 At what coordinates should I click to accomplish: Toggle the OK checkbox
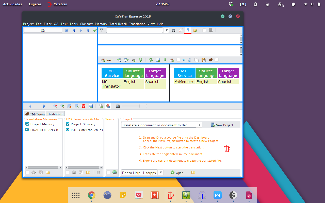coord(178,60)
